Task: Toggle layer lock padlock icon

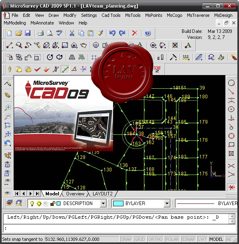Action: (53, 203)
